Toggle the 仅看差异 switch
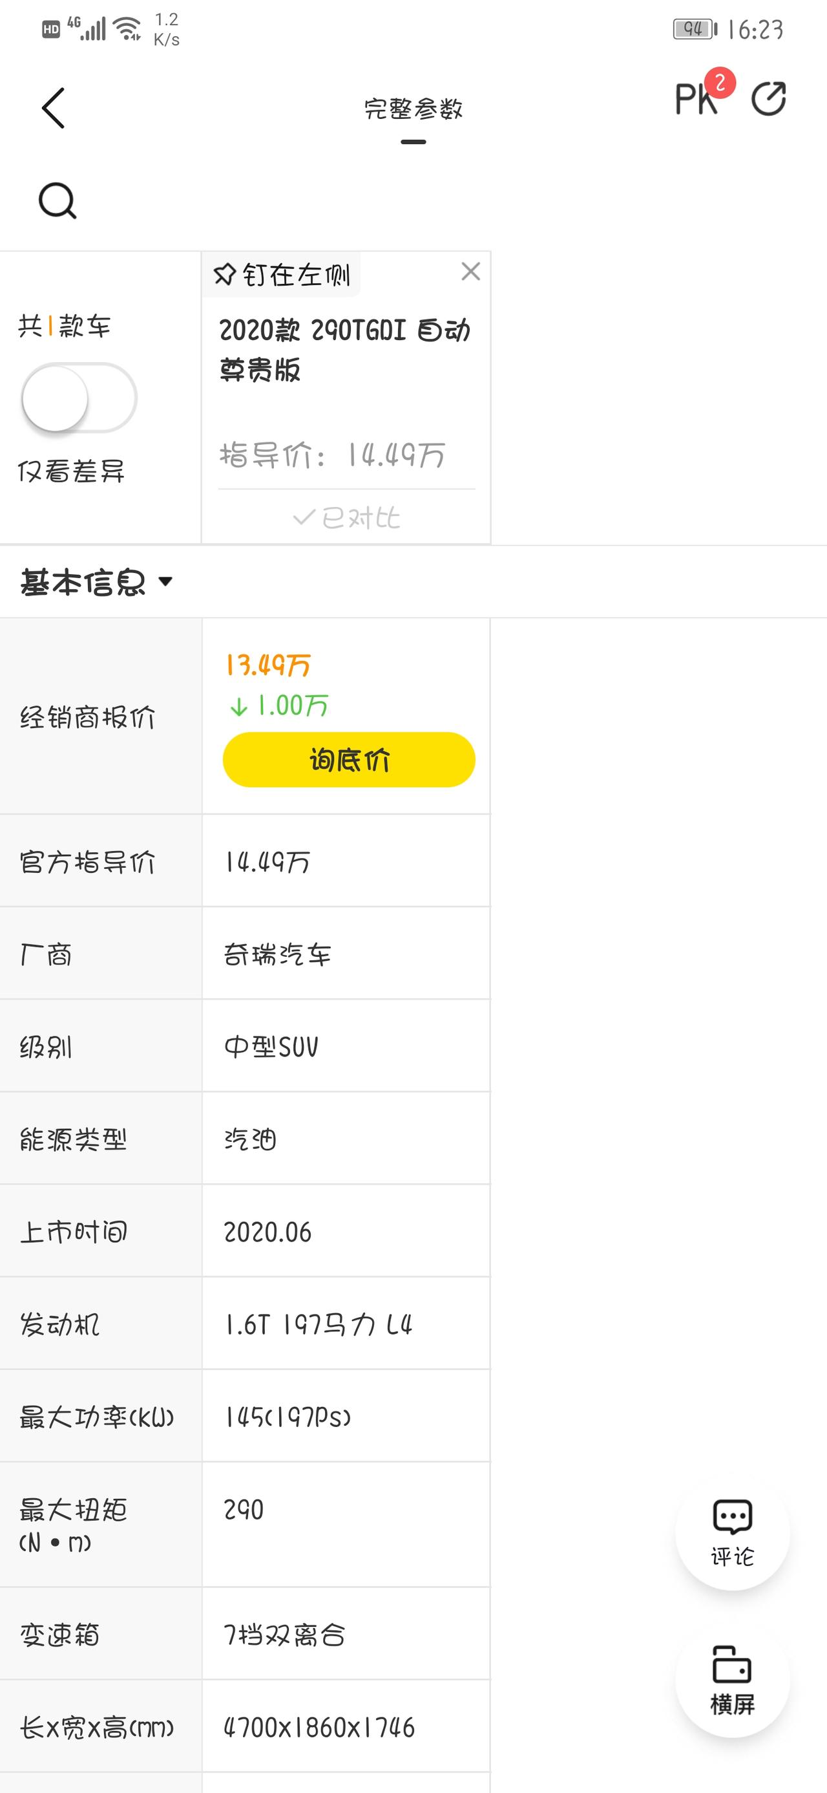The image size is (827, 1793). click(x=79, y=398)
